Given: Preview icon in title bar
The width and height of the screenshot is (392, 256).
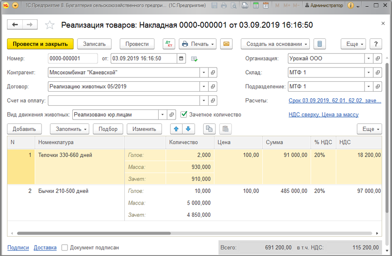Looking at the screenshot, I should click(233, 5).
